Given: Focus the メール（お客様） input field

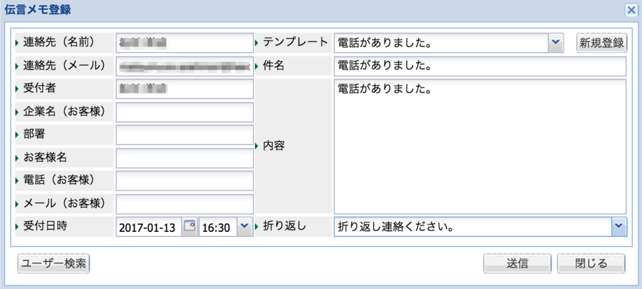Looking at the screenshot, I should pos(185,204).
